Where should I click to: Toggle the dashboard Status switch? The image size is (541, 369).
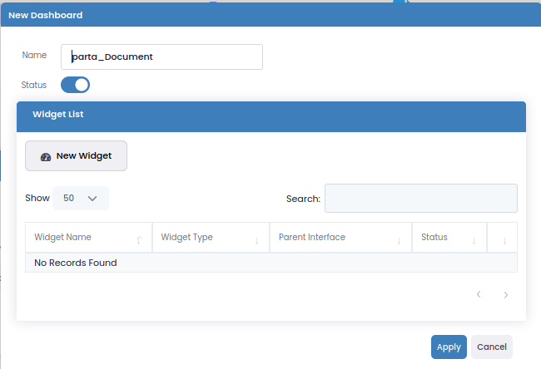(75, 85)
